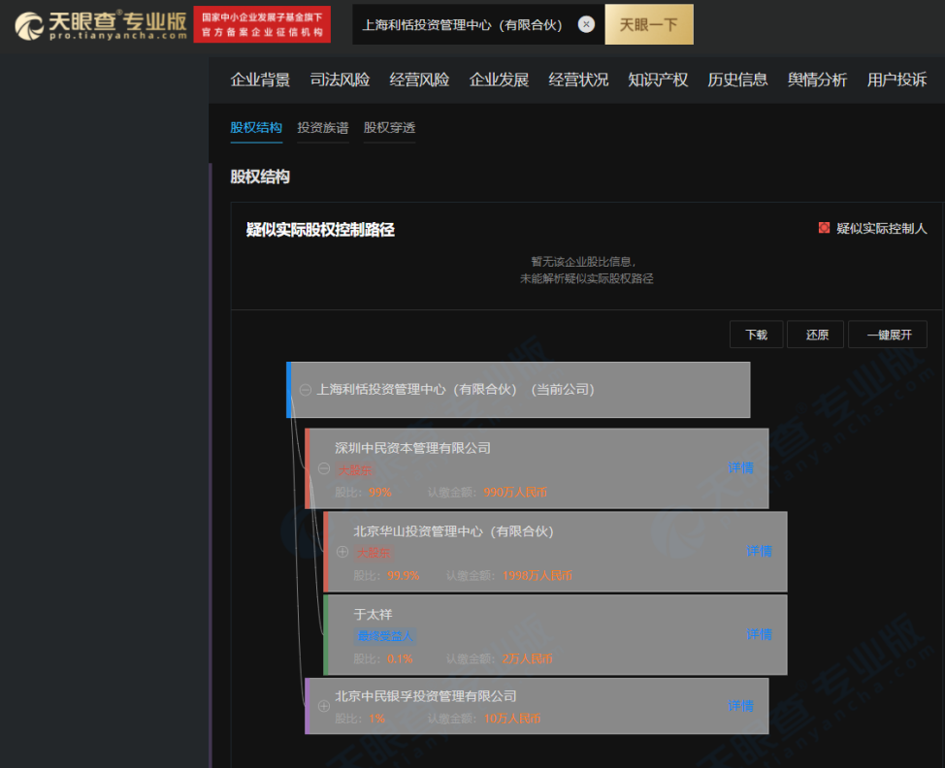View 详情 for 于太祥

click(x=759, y=634)
